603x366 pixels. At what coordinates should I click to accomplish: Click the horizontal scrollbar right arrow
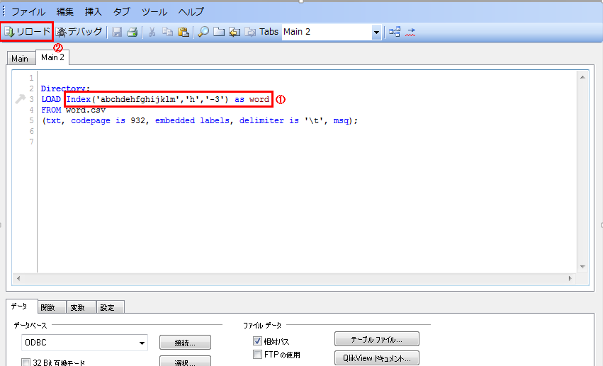click(570, 278)
